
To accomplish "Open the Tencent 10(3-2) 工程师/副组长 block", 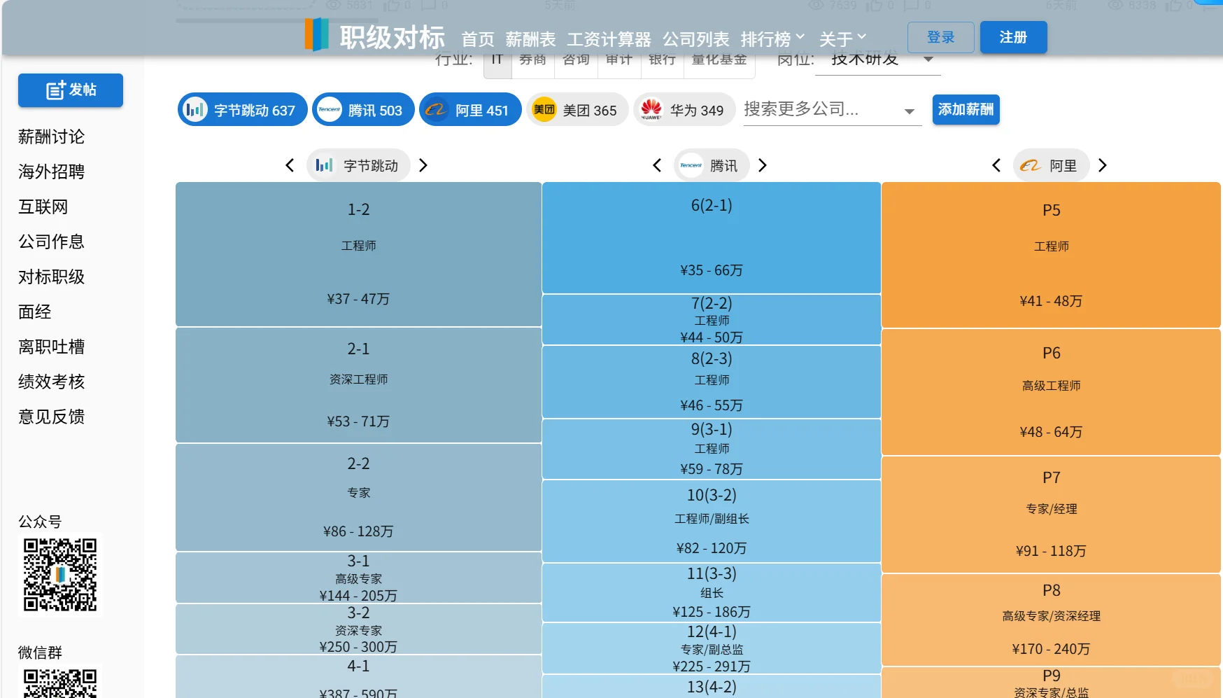I will [712, 521].
